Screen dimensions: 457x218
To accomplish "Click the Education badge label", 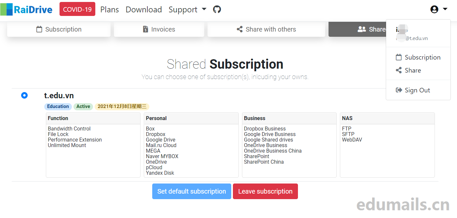I will coord(58,106).
